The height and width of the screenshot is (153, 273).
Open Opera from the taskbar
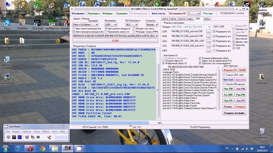(x=30, y=149)
